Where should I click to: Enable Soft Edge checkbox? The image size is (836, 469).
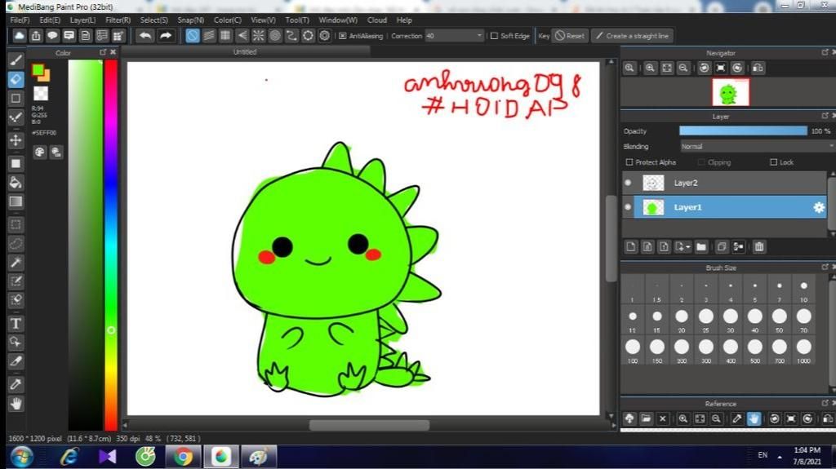494,36
